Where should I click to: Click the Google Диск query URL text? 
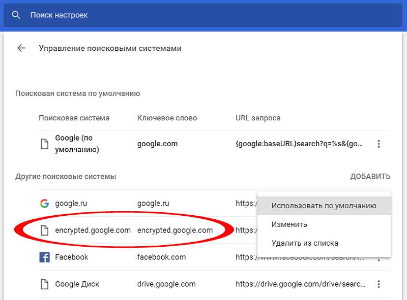300,284
